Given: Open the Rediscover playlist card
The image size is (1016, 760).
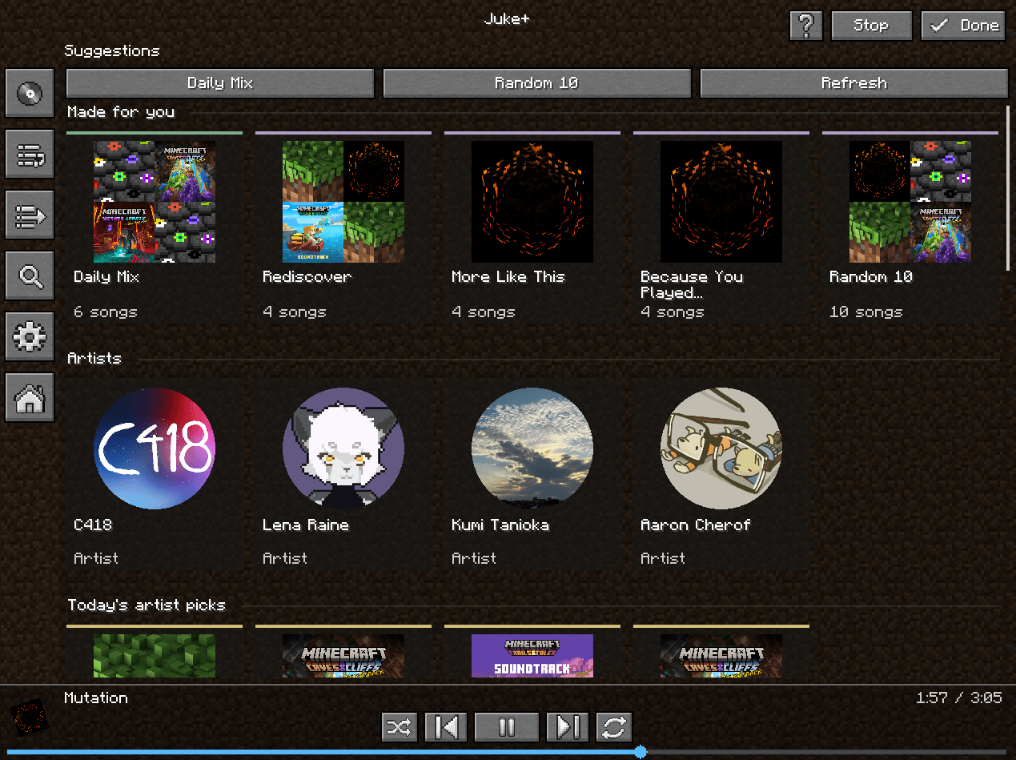Looking at the screenshot, I should 343,228.
